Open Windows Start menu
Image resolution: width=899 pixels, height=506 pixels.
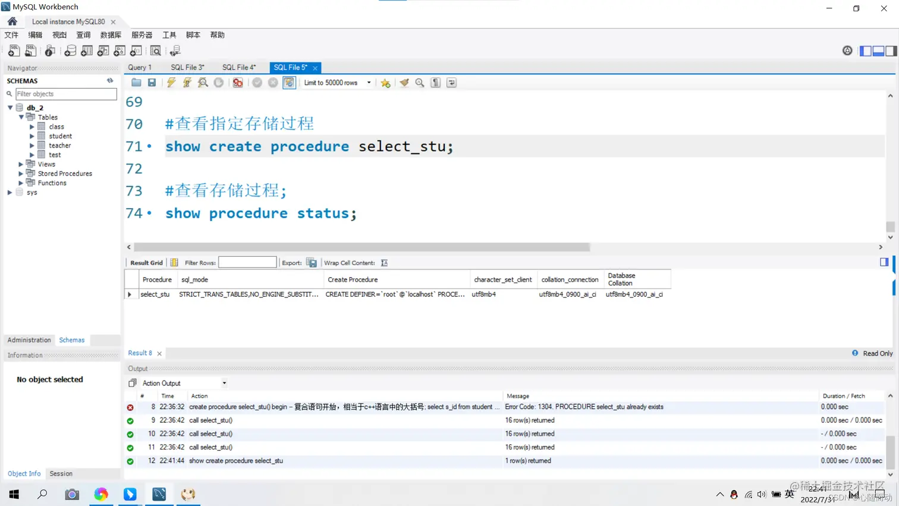point(14,494)
